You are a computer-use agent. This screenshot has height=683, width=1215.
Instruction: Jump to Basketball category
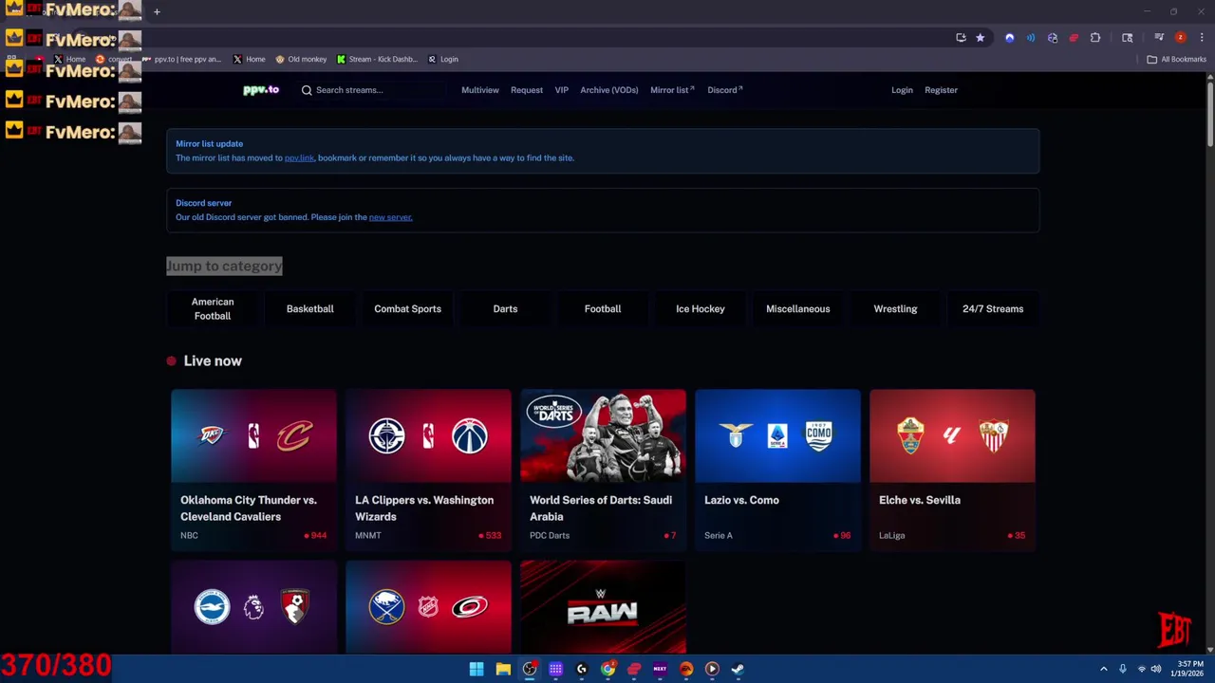pyautogui.click(x=310, y=309)
